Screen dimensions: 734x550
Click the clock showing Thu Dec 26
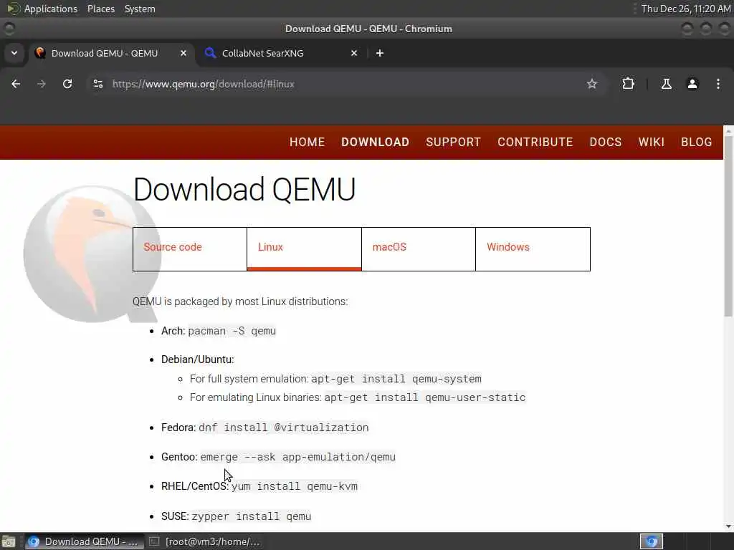[x=686, y=9]
